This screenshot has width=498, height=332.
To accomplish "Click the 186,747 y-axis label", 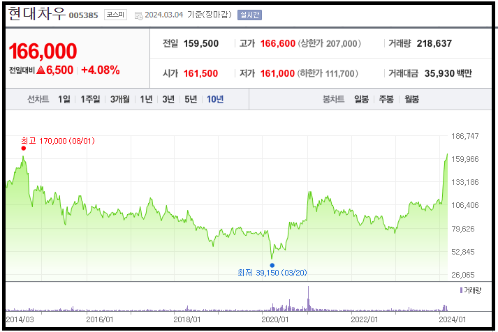I will (465, 136).
